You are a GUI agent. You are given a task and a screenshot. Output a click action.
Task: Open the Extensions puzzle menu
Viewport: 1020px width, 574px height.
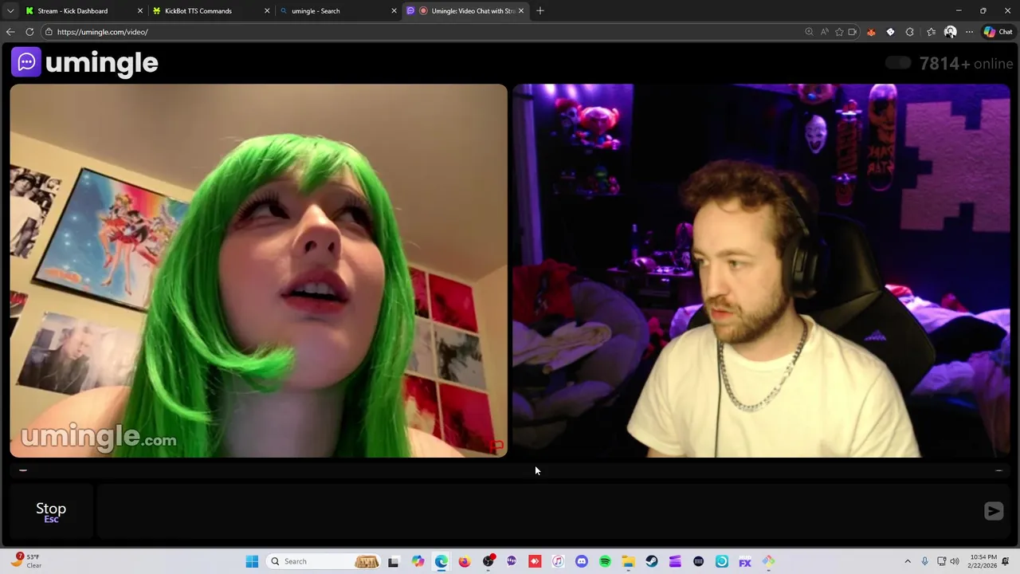[909, 32]
